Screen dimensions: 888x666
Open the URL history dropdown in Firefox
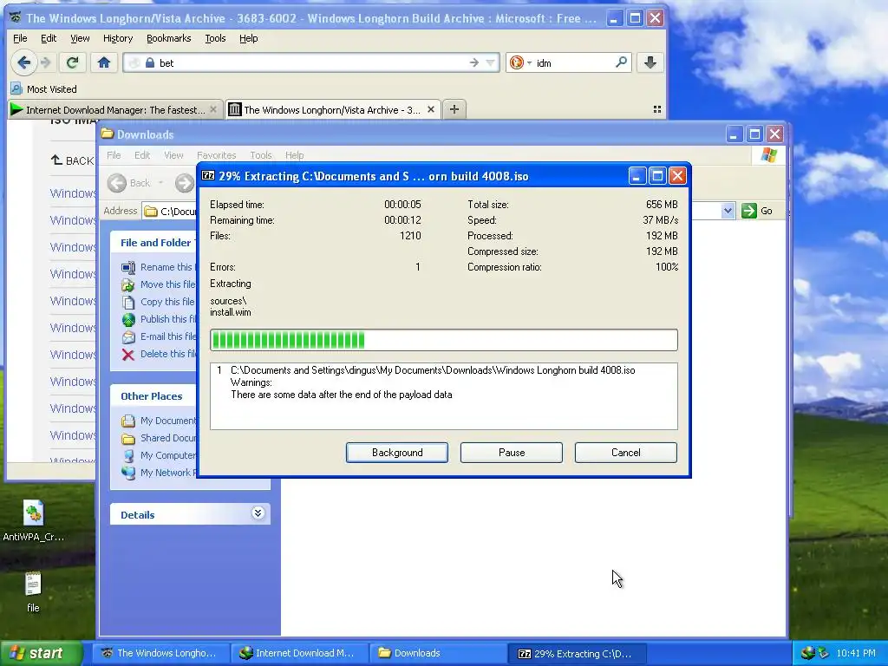[x=491, y=62]
